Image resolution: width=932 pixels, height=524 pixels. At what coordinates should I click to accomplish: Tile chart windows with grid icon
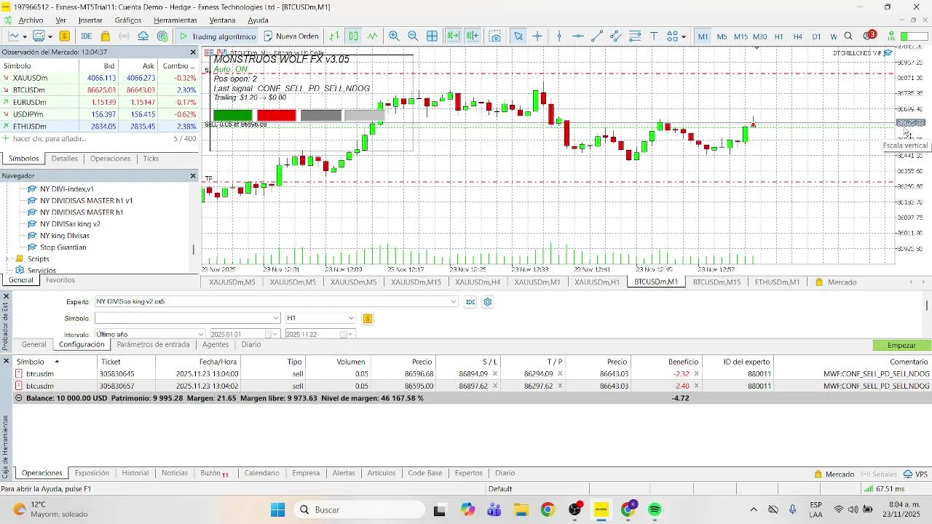[432, 36]
